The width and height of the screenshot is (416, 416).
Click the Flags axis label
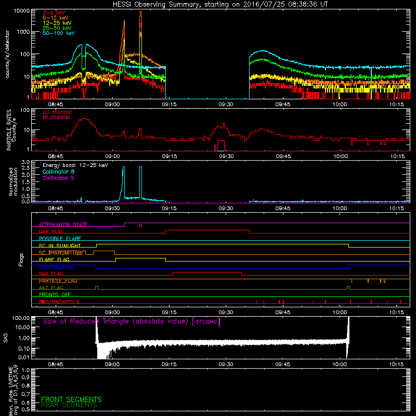coord(21,259)
